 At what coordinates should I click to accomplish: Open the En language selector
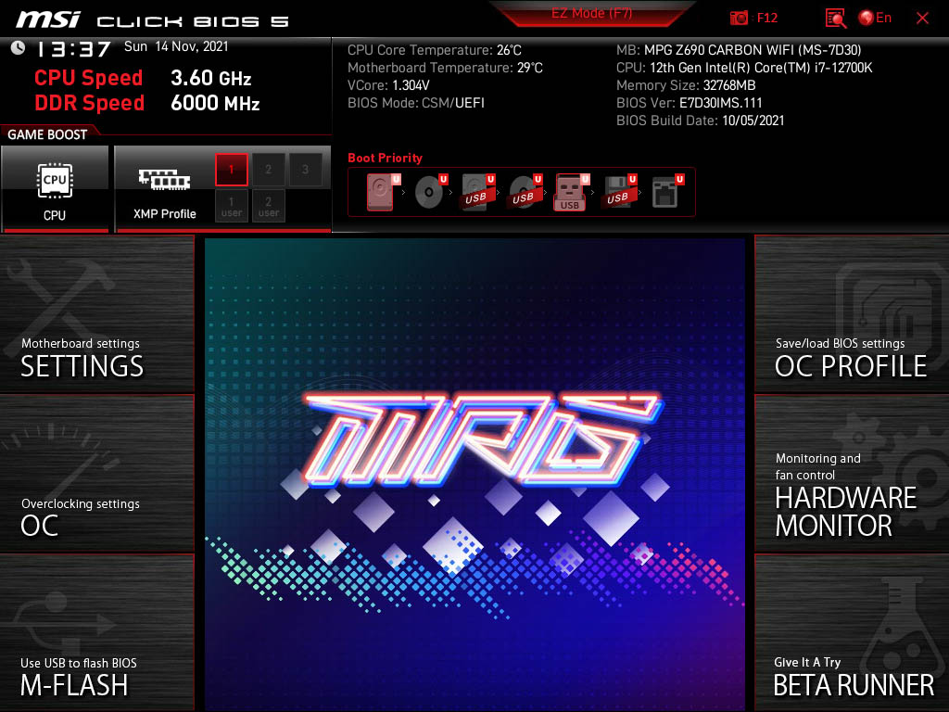click(x=875, y=18)
